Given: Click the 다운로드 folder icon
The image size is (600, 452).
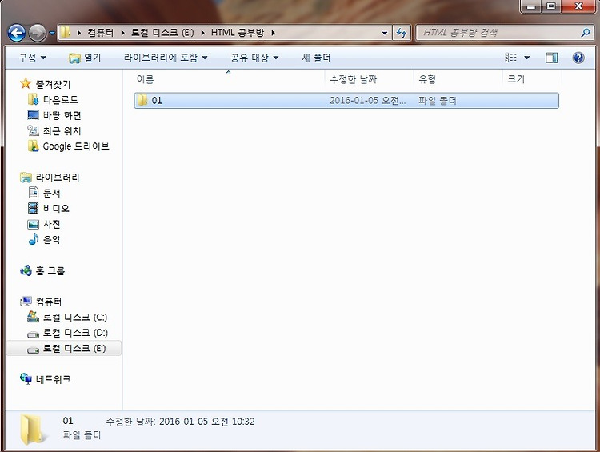Looking at the screenshot, I should click(34, 99).
